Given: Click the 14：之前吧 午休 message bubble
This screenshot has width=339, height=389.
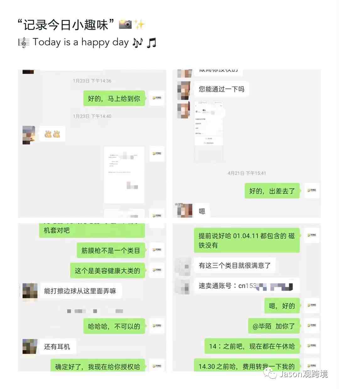Looking at the screenshot, I should click(x=252, y=346).
